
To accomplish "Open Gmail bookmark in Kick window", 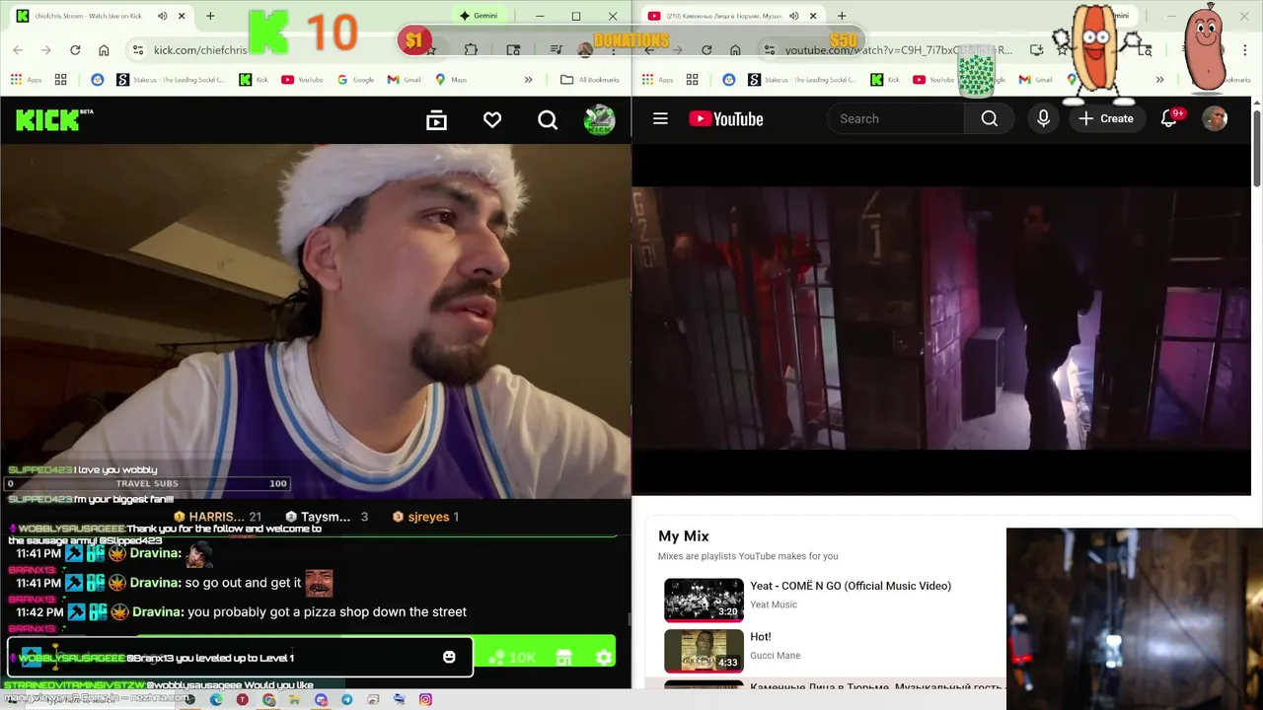I will [x=404, y=80].
